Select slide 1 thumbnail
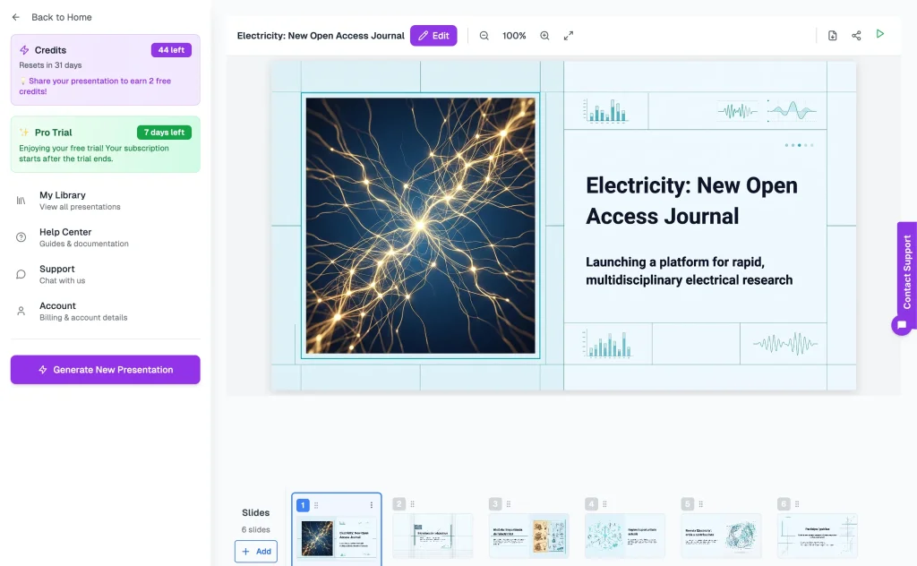Viewport: 917px width, 566px height. click(x=337, y=538)
